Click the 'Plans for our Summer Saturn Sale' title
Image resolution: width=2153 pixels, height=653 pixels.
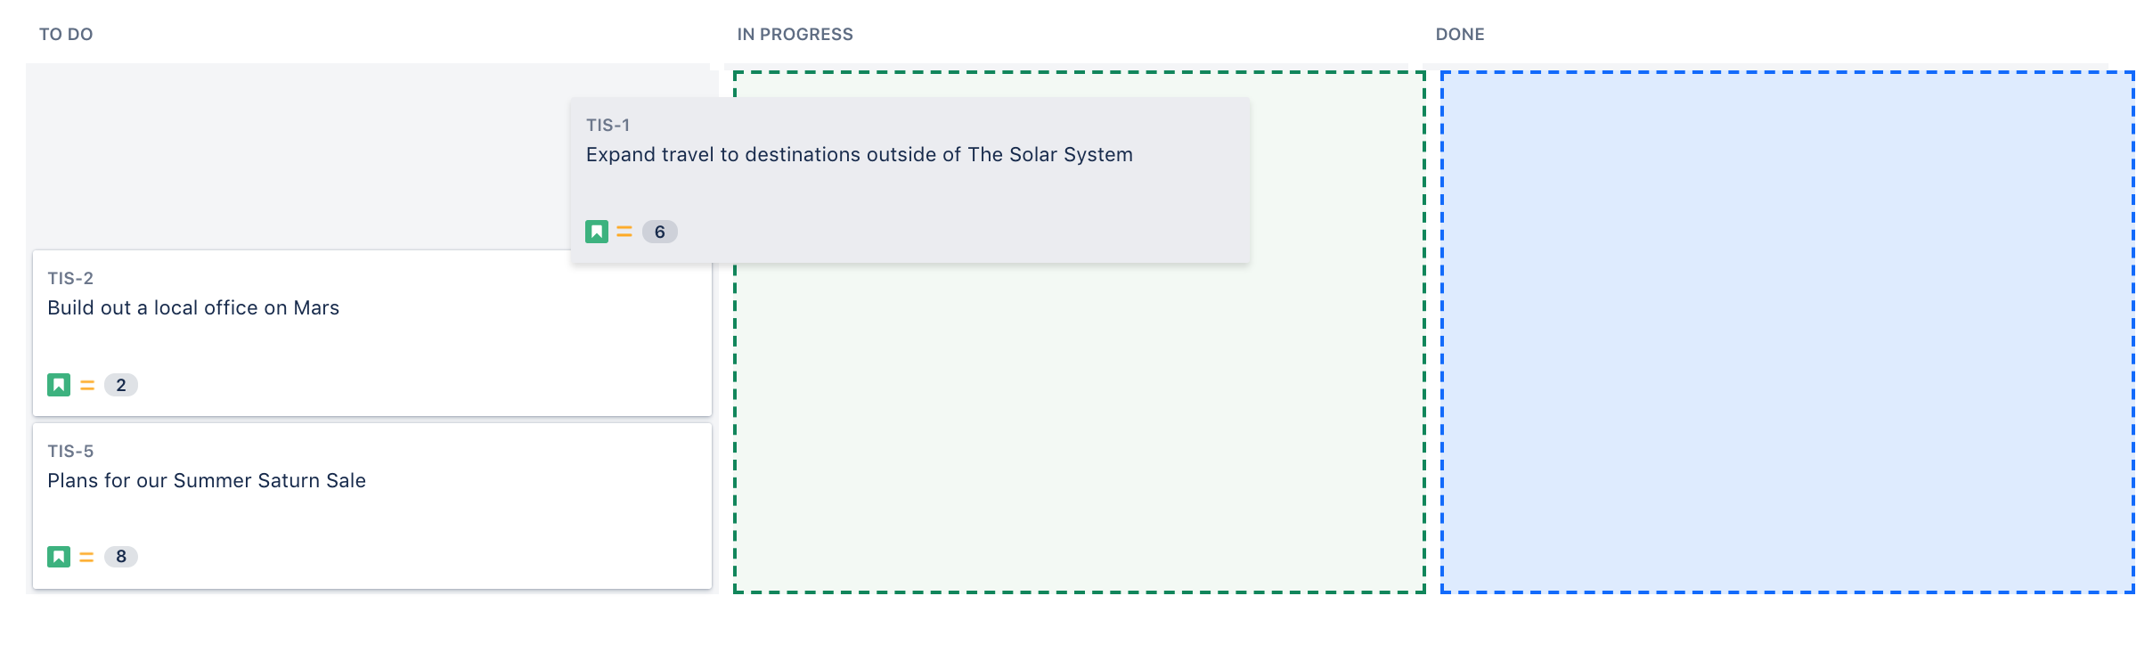[207, 481]
